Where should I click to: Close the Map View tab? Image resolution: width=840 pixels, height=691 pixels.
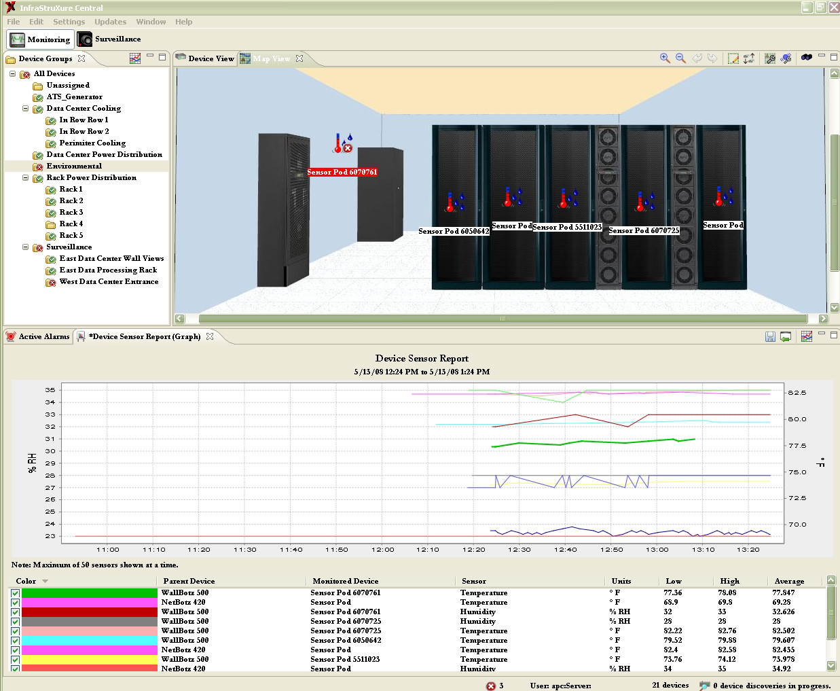tap(299, 58)
